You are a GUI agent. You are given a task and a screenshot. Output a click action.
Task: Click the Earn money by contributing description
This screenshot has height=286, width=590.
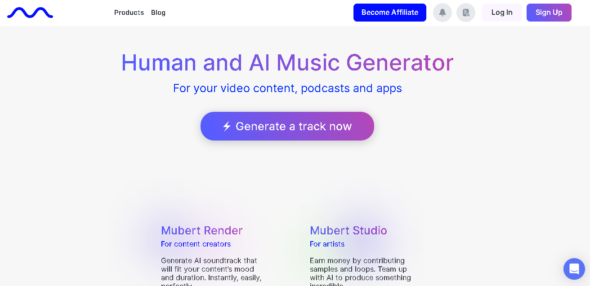click(x=360, y=272)
